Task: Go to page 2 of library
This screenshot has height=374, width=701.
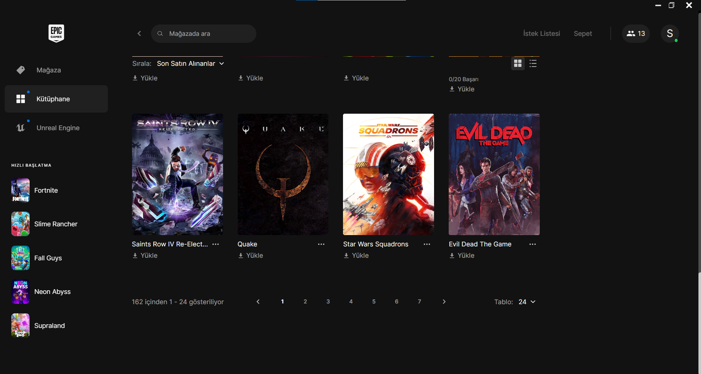Action: [x=305, y=302]
